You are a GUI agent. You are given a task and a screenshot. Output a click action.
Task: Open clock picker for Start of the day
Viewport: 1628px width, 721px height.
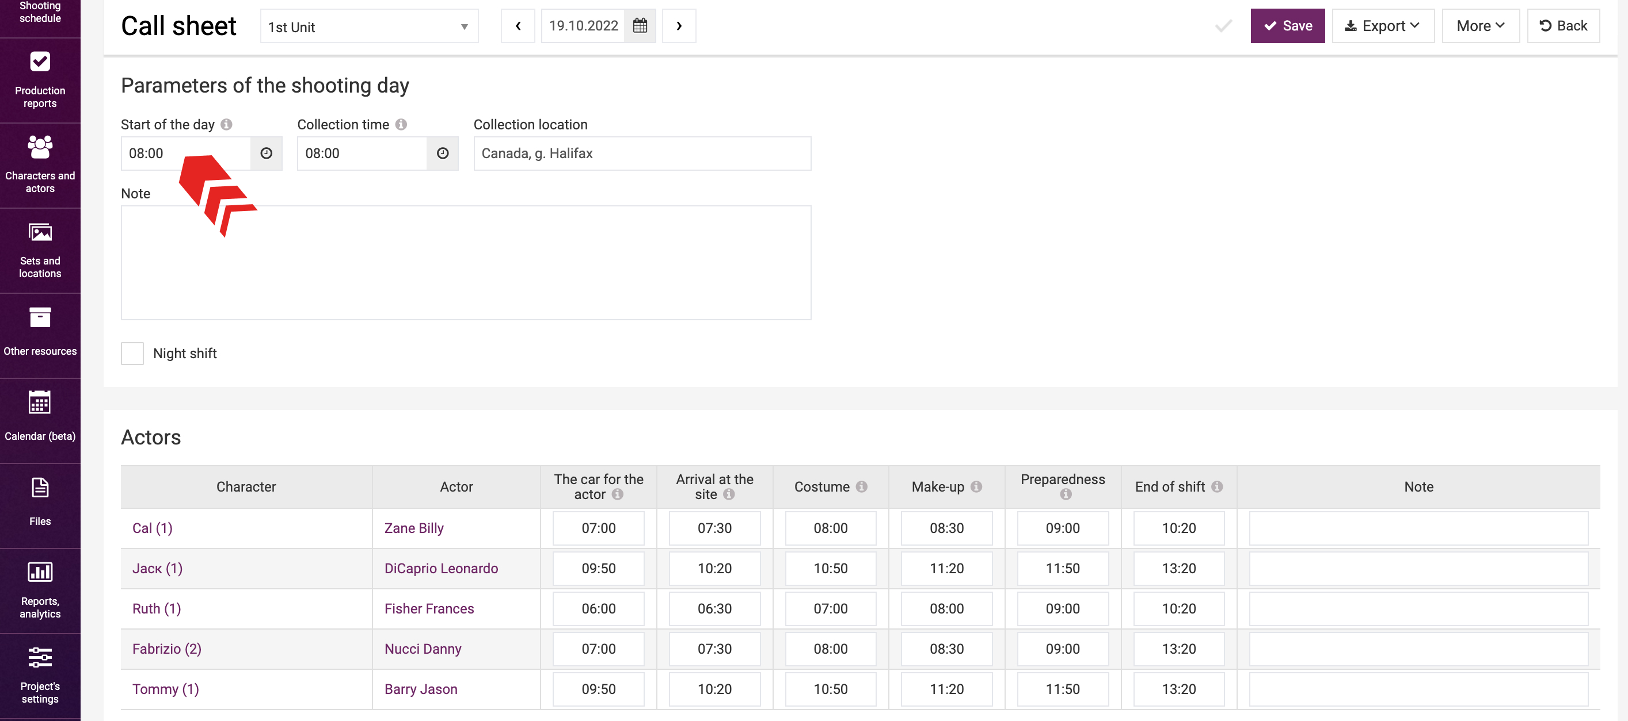pyautogui.click(x=266, y=154)
